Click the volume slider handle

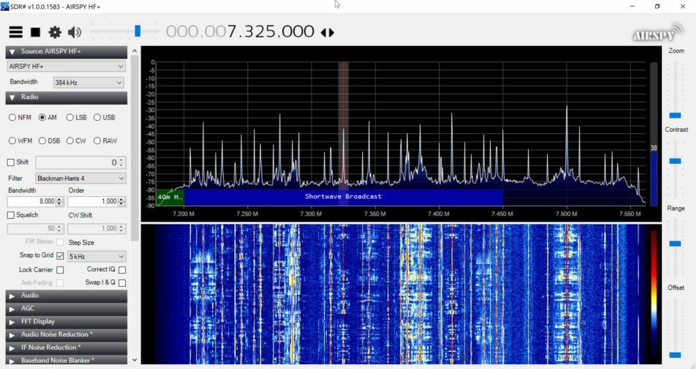click(137, 31)
